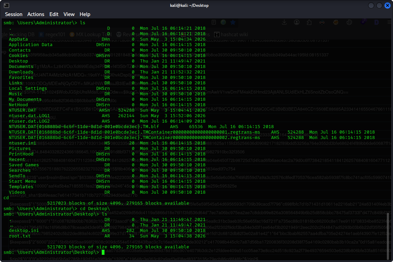Click the 'Local Settings' entry
This screenshot has height=262, width=393.
point(28,88)
